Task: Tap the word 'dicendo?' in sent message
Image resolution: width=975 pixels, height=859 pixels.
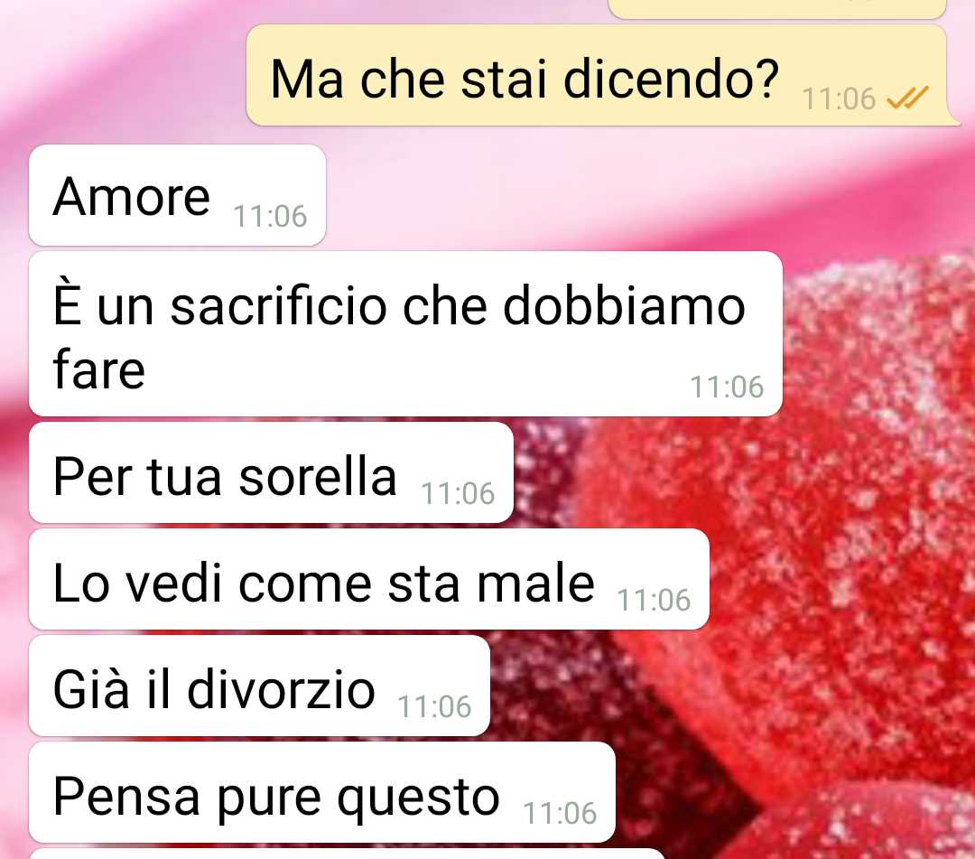Action: click(x=670, y=79)
